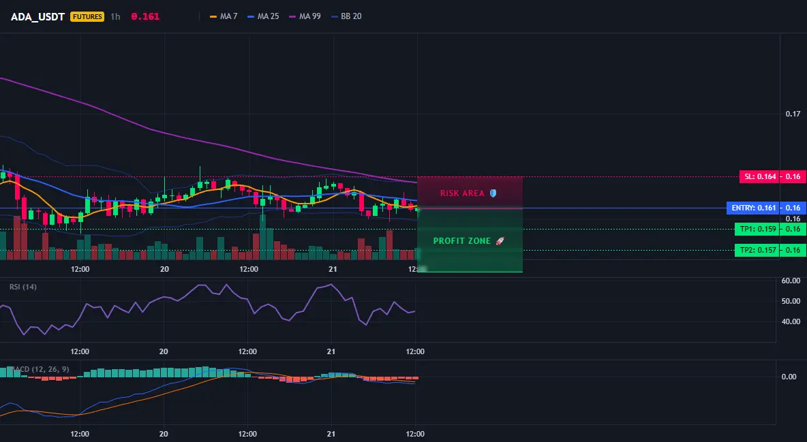Click the 0.00 MACD axis value
The width and height of the screenshot is (807, 442).
[789, 377]
